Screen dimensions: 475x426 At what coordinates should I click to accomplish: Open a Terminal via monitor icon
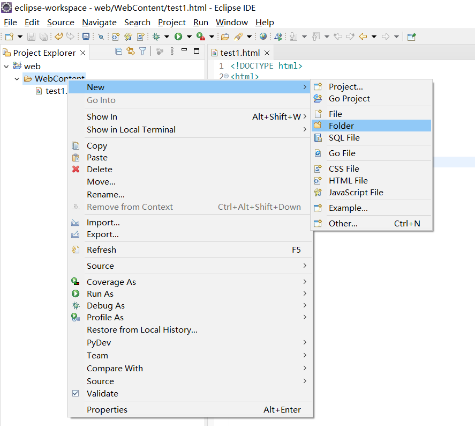86,36
